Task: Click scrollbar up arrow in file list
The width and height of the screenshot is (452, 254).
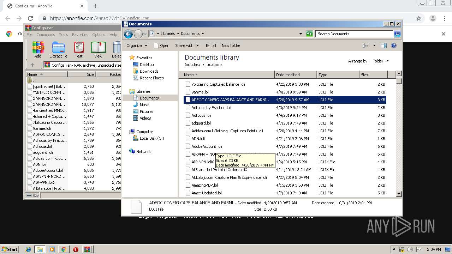Action: point(399,74)
